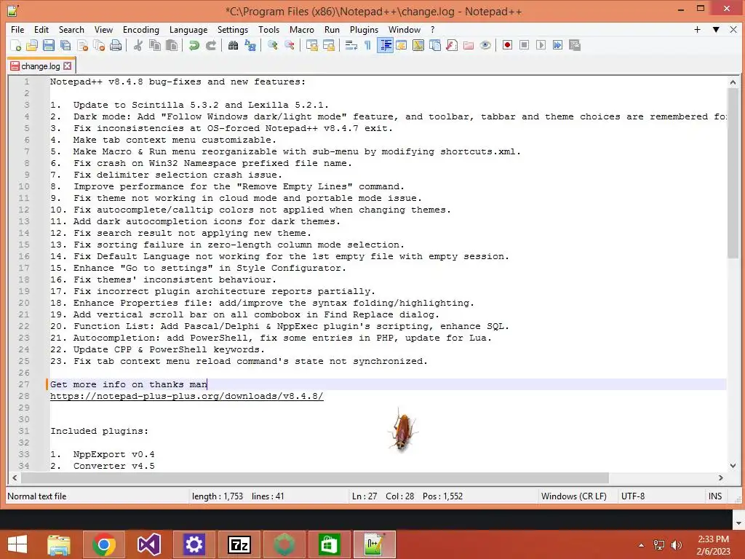Open Folder as Workspace icon

[x=468, y=45]
